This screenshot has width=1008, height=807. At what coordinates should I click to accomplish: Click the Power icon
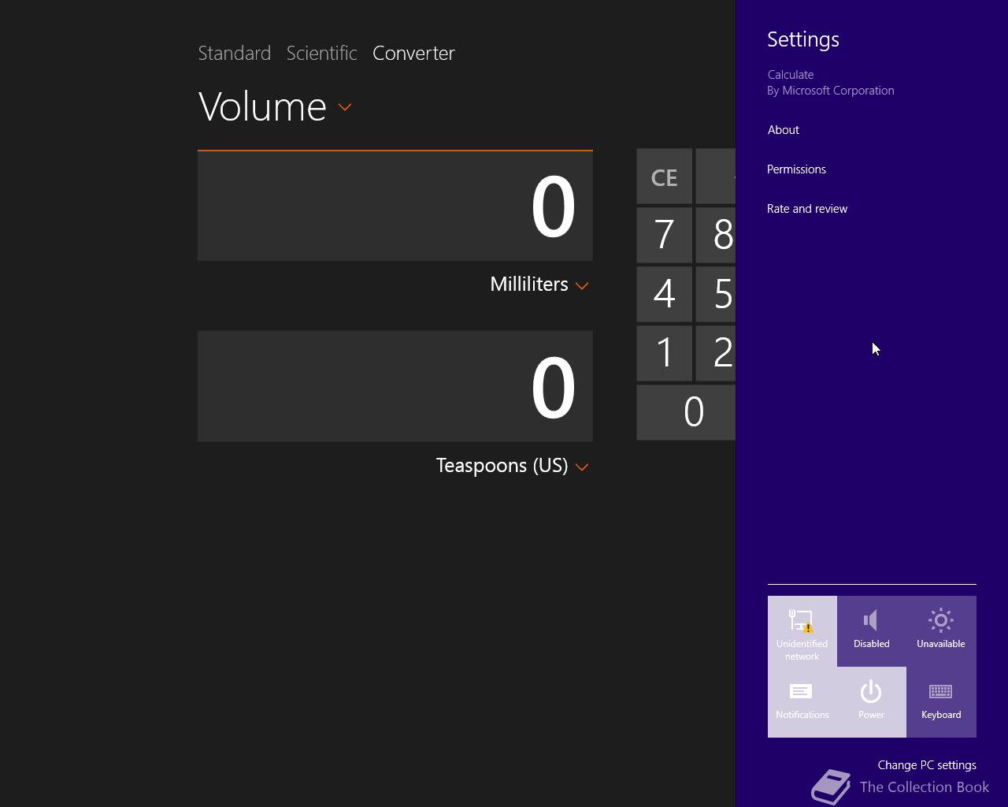[871, 702]
